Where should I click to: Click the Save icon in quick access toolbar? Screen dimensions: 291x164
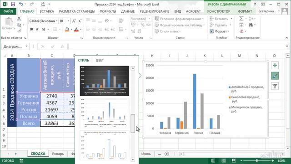click(x=13, y=4)
